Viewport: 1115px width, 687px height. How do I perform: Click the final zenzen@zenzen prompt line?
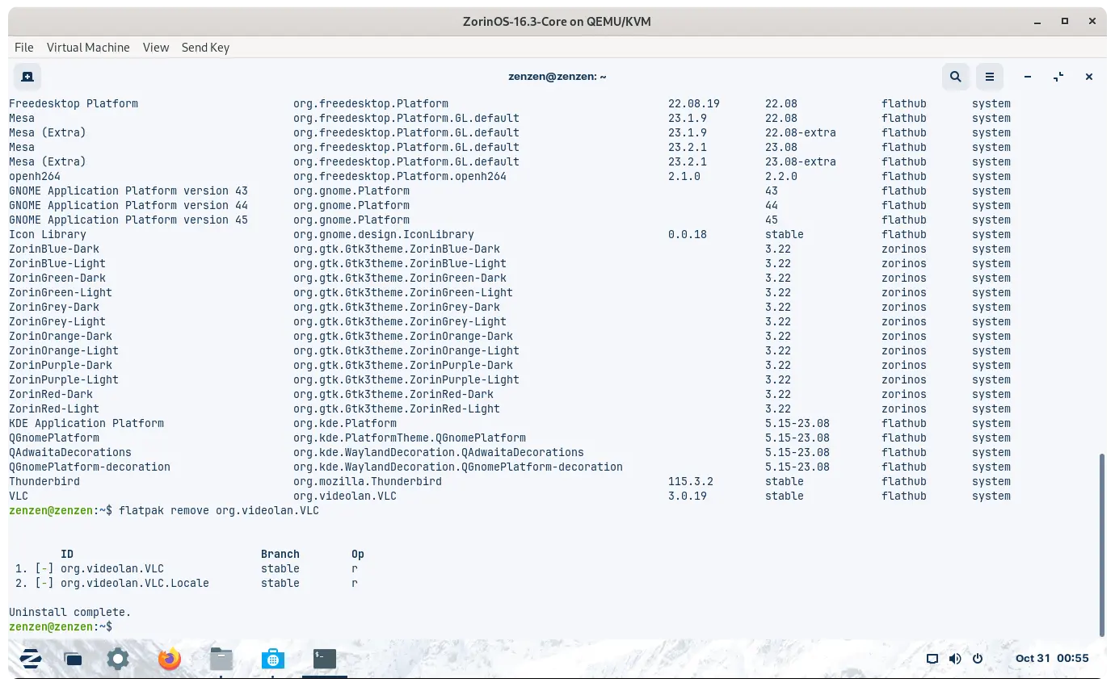tap(61, 627)
